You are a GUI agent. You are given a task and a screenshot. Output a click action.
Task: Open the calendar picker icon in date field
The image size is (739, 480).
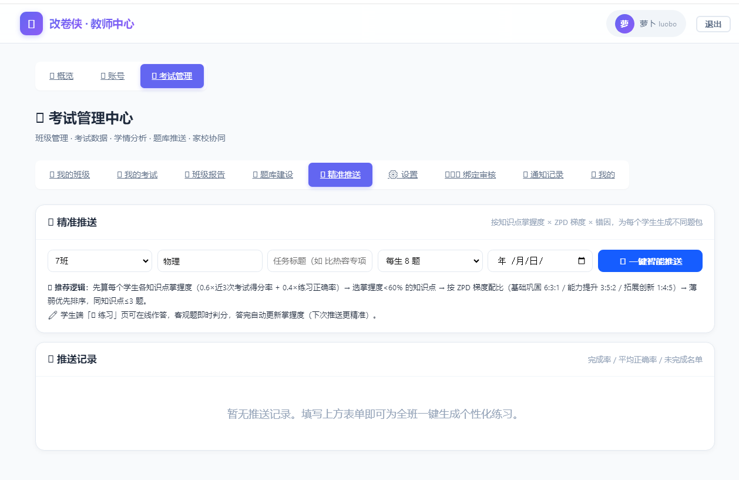pos(582,261)
